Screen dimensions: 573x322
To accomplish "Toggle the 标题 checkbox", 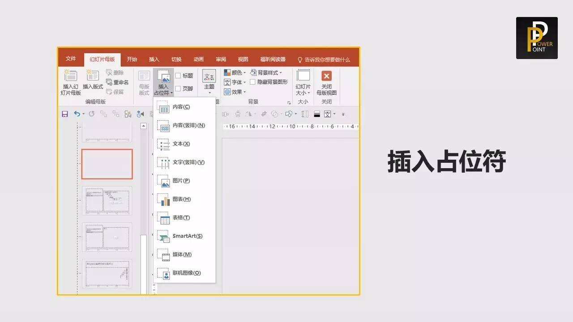I will (178, 76).
